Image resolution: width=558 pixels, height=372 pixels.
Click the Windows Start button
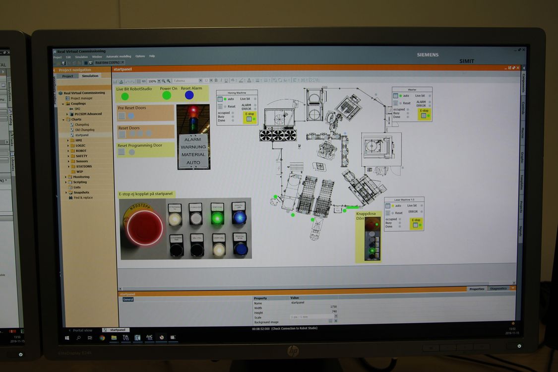(67, 338)
